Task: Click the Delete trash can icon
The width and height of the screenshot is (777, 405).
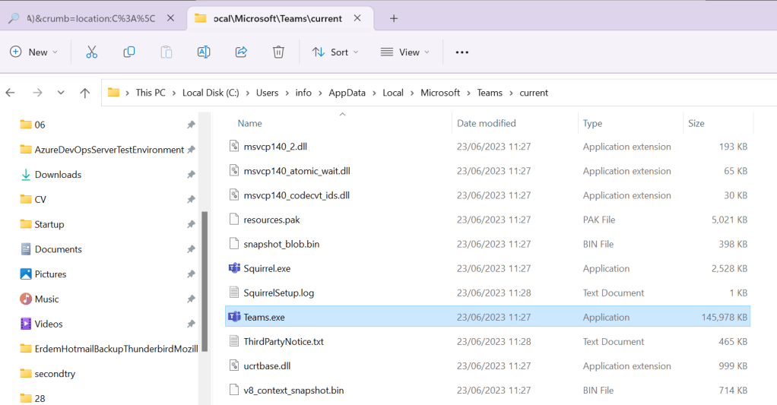Action: 278,52
